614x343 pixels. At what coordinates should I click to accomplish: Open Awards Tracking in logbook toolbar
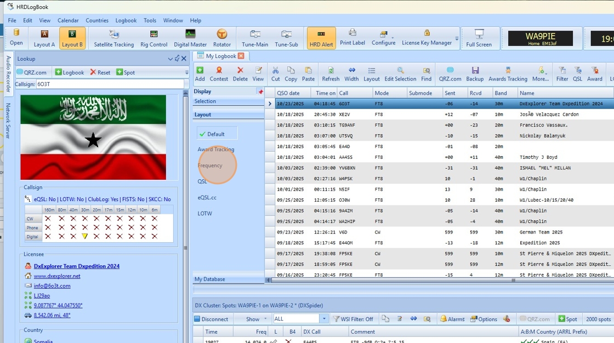[x=508, y=73]
